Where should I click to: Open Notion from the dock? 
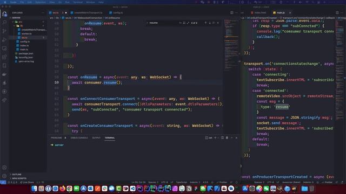point(189,189)
